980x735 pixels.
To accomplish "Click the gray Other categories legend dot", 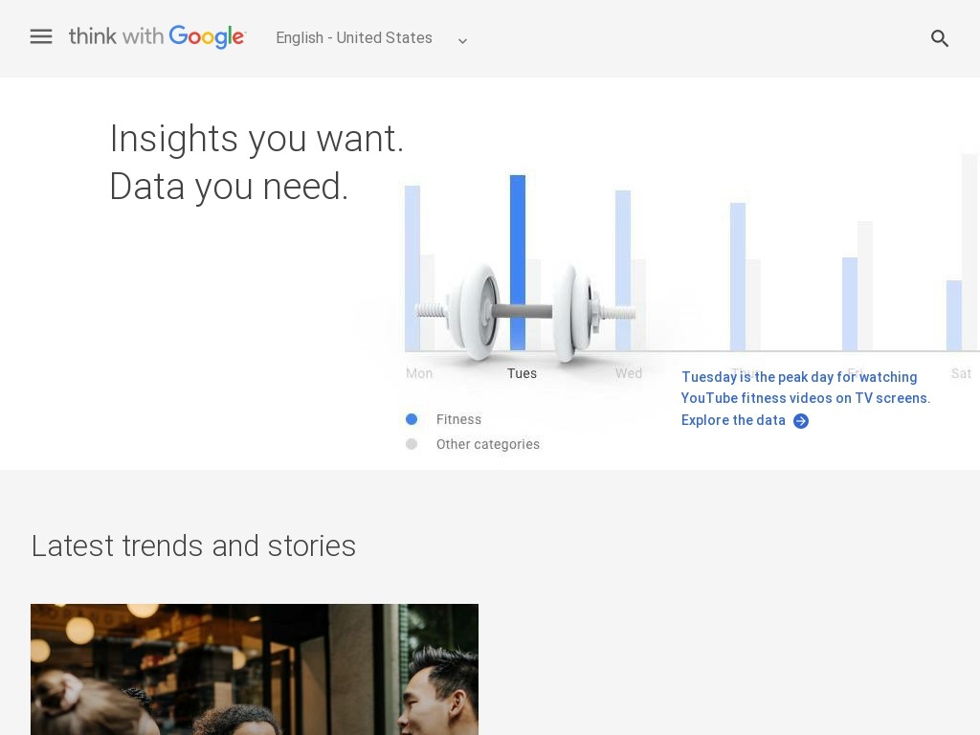I will [412, 444].
